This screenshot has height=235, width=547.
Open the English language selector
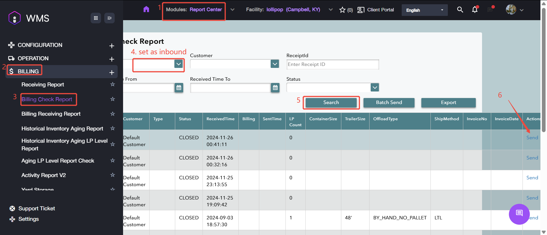click(x=424, y=10)
